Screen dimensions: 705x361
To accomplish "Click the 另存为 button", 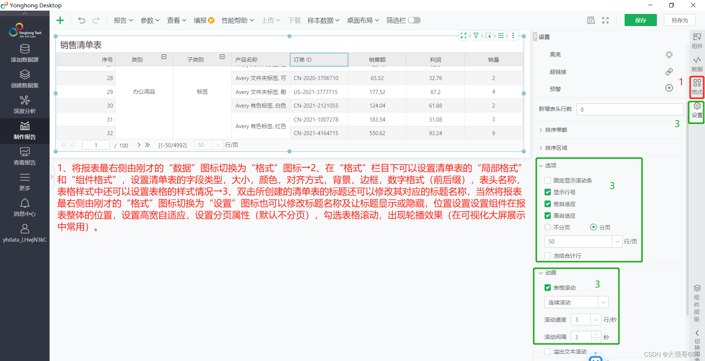I will point(679,20).
